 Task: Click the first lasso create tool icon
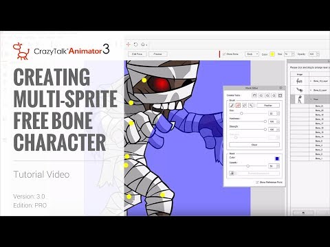(254, 95)
